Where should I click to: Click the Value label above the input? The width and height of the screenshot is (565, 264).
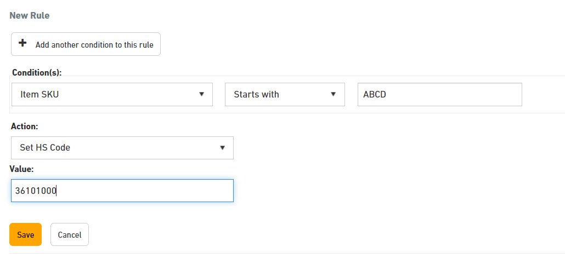click(x=21, y=169)
